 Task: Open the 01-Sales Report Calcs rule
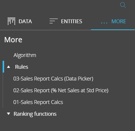(38, 102)
